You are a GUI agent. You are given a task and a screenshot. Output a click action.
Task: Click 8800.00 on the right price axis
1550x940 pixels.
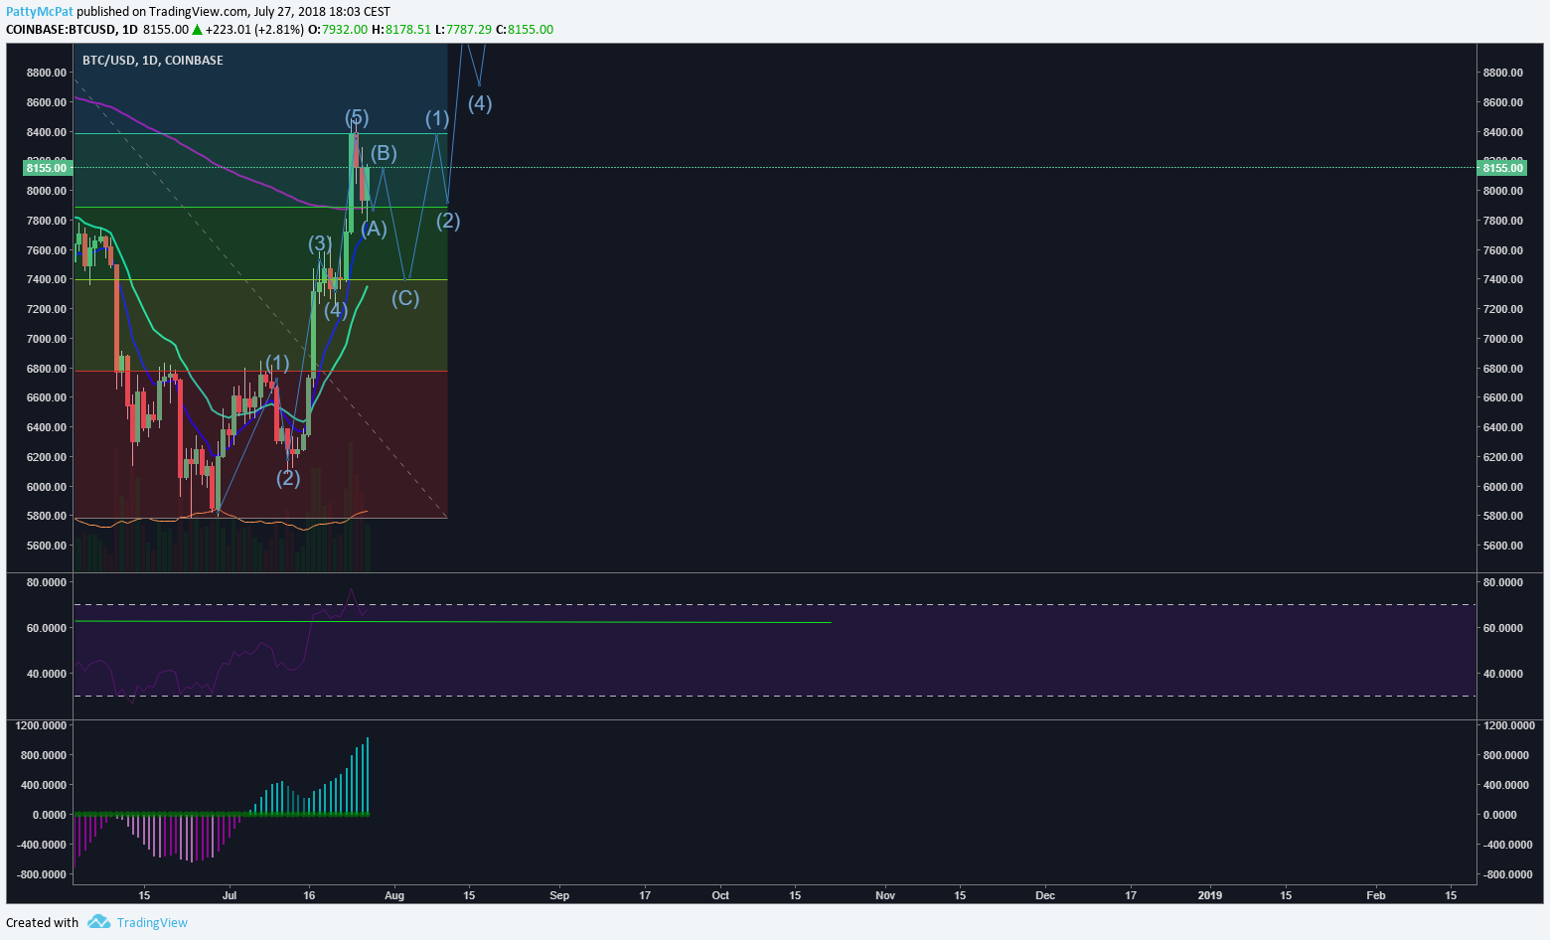1502,73
